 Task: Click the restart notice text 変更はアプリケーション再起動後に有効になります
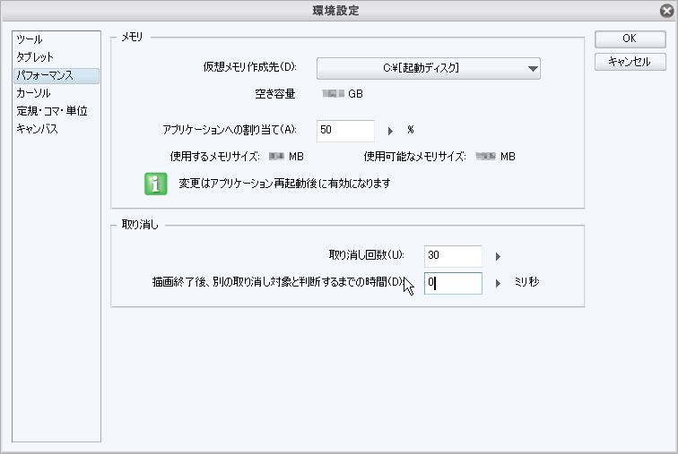284,184
